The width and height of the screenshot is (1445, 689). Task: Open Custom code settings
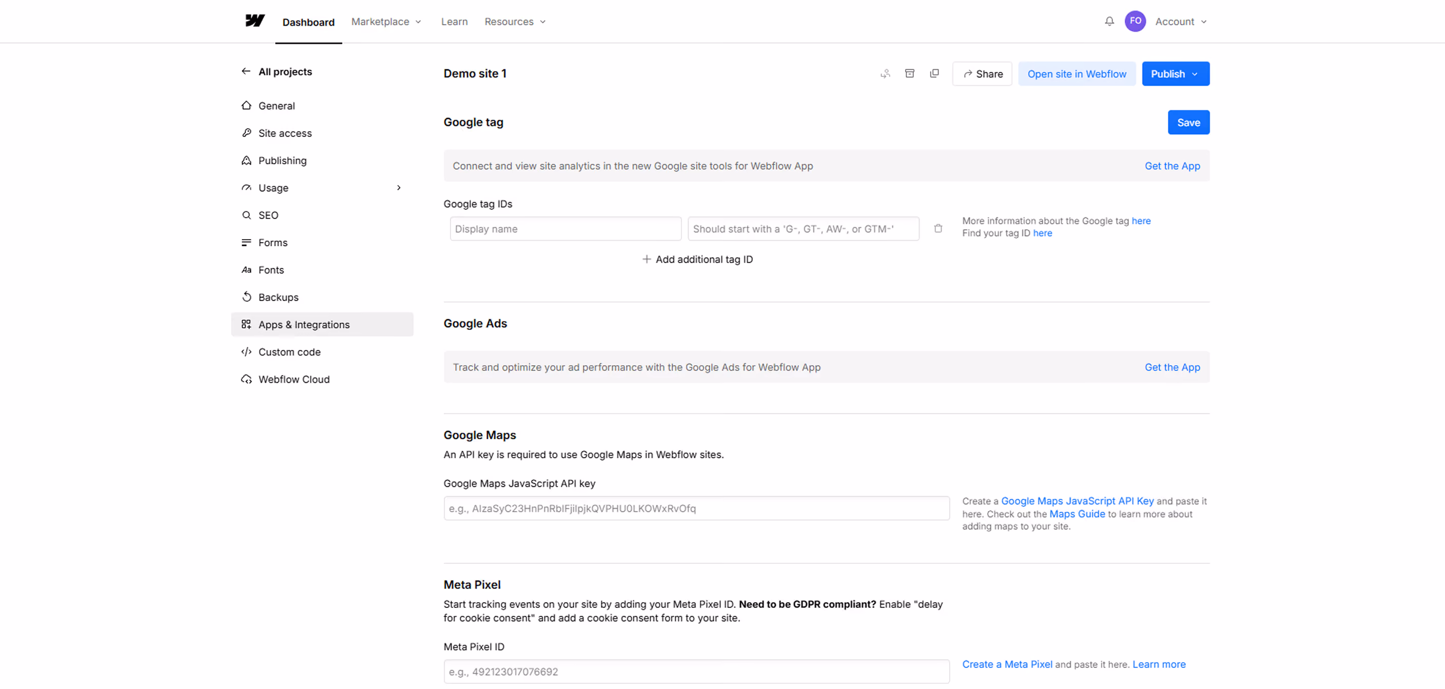(x=322, y=352)
